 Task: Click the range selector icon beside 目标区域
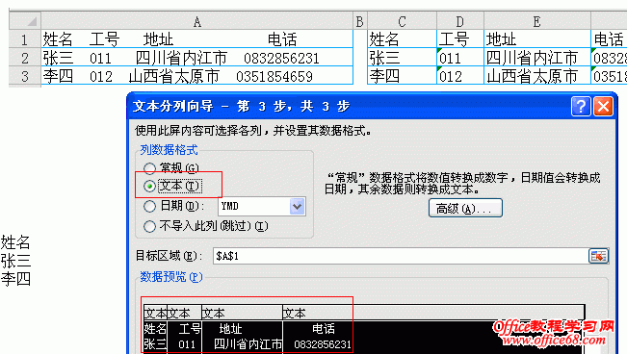click(x=598, y=256)
